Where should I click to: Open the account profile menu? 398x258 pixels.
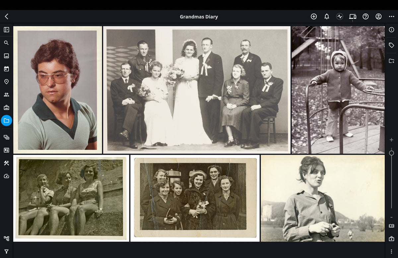378,17
